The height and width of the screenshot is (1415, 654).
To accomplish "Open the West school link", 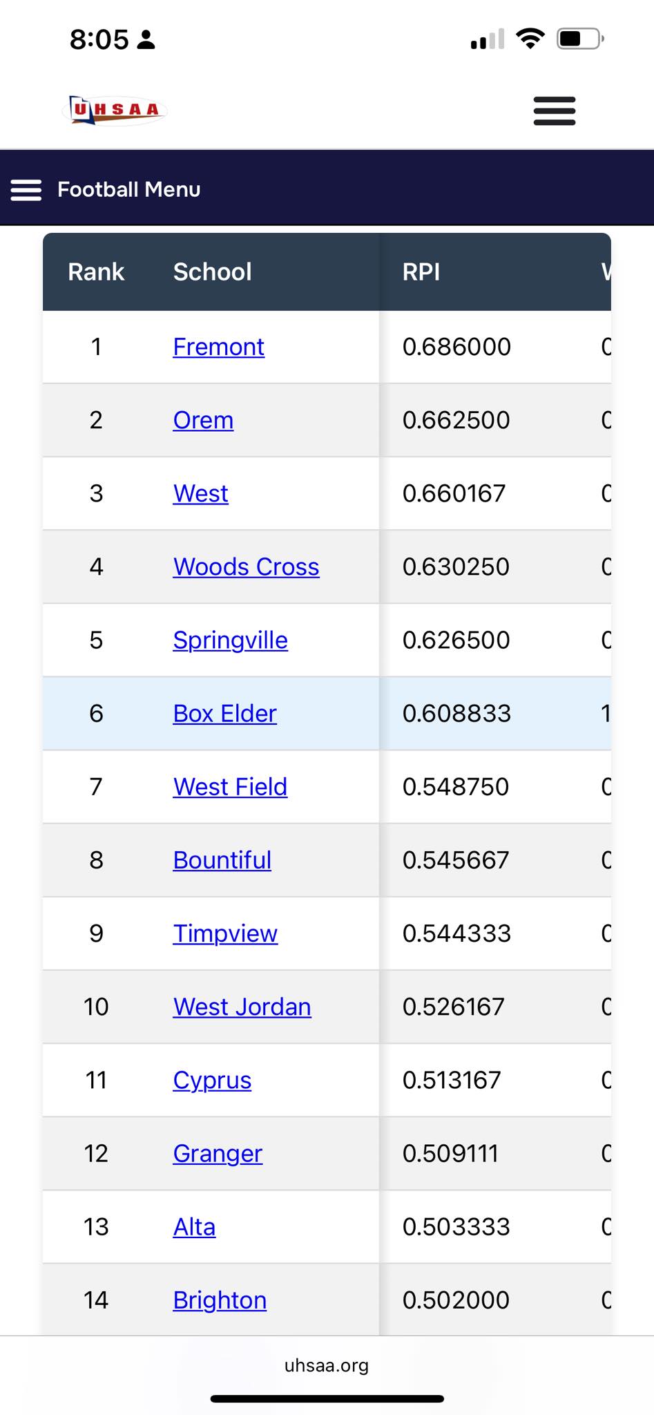I will pyautogui.click(x=200, y=493).
